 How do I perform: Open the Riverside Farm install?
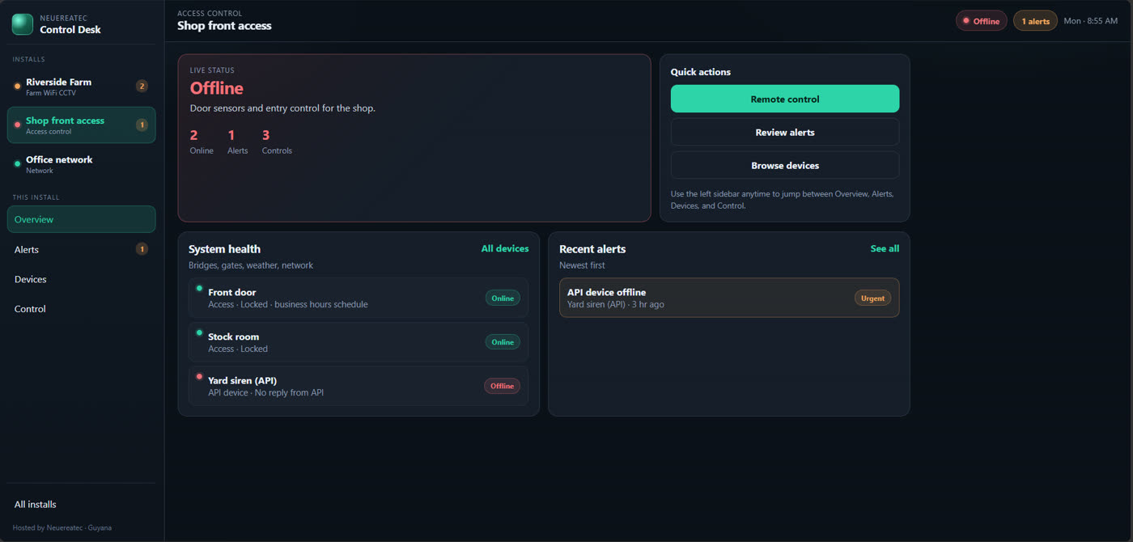(x=81, y=87)
